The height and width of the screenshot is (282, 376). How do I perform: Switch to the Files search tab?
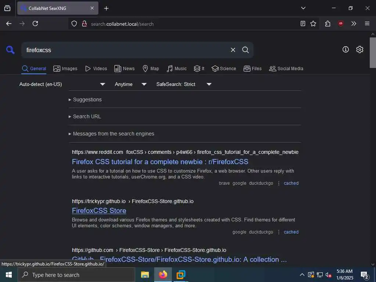pos(252,69)
